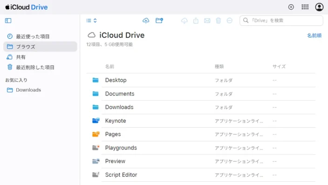Viewport: 328px width, 185px height.
Task: Click the plus circle icon in header
Action: tap(291, 7)
